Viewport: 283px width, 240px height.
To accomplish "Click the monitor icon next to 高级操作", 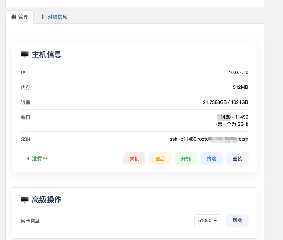I will pyautogui.click(x=25, y=200).
